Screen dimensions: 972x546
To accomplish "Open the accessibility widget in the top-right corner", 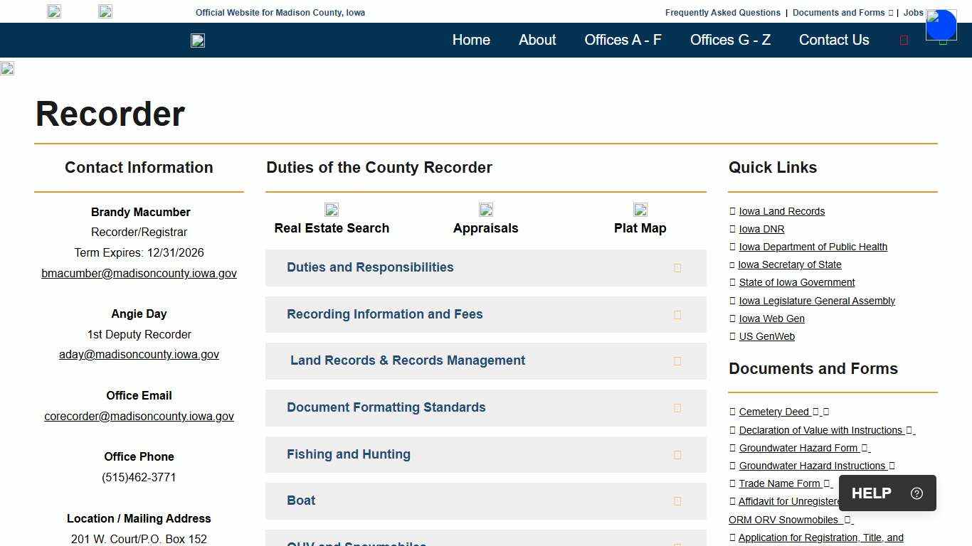I will coord(941,25).
